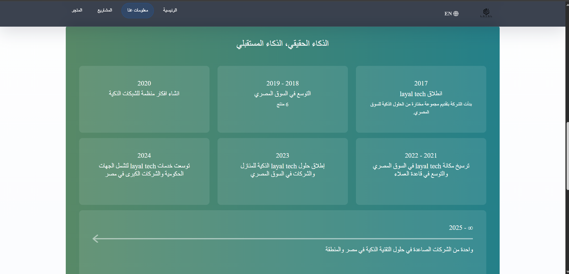This screenshot has width=569, height=274.
Task: Click text توسعت خدمات layal tech
Action: coord(144,170)
